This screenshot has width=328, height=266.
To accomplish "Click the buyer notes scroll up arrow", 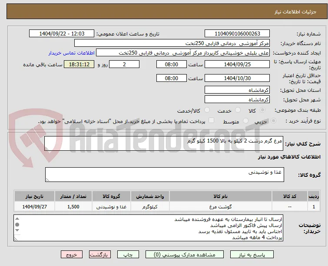I will [17, 219].
